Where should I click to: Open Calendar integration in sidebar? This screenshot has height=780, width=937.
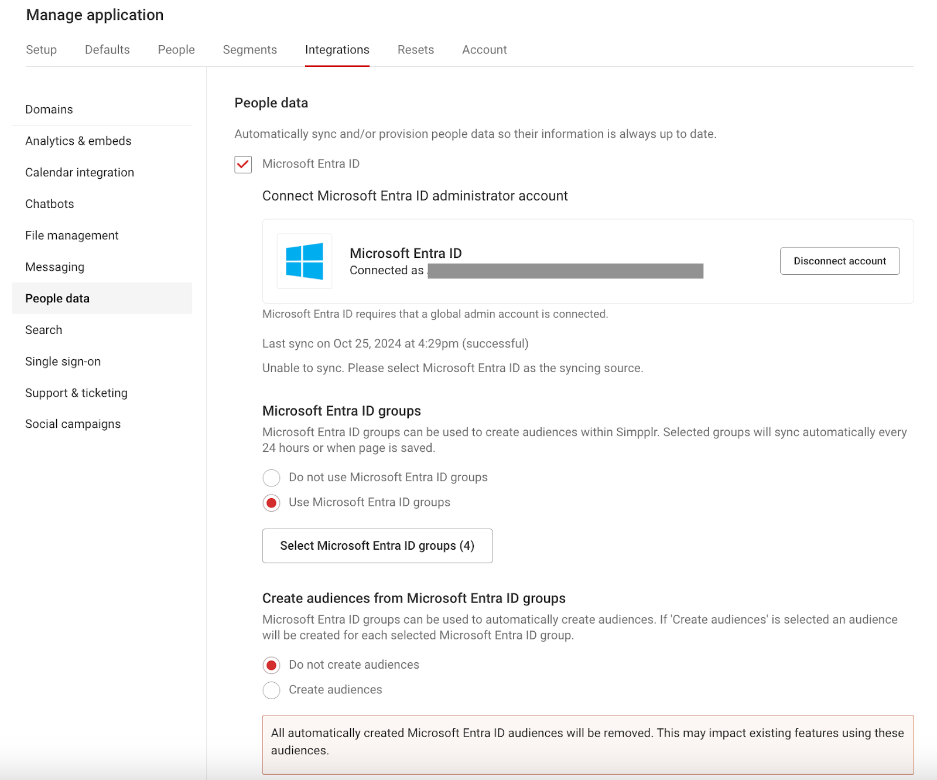102,173
